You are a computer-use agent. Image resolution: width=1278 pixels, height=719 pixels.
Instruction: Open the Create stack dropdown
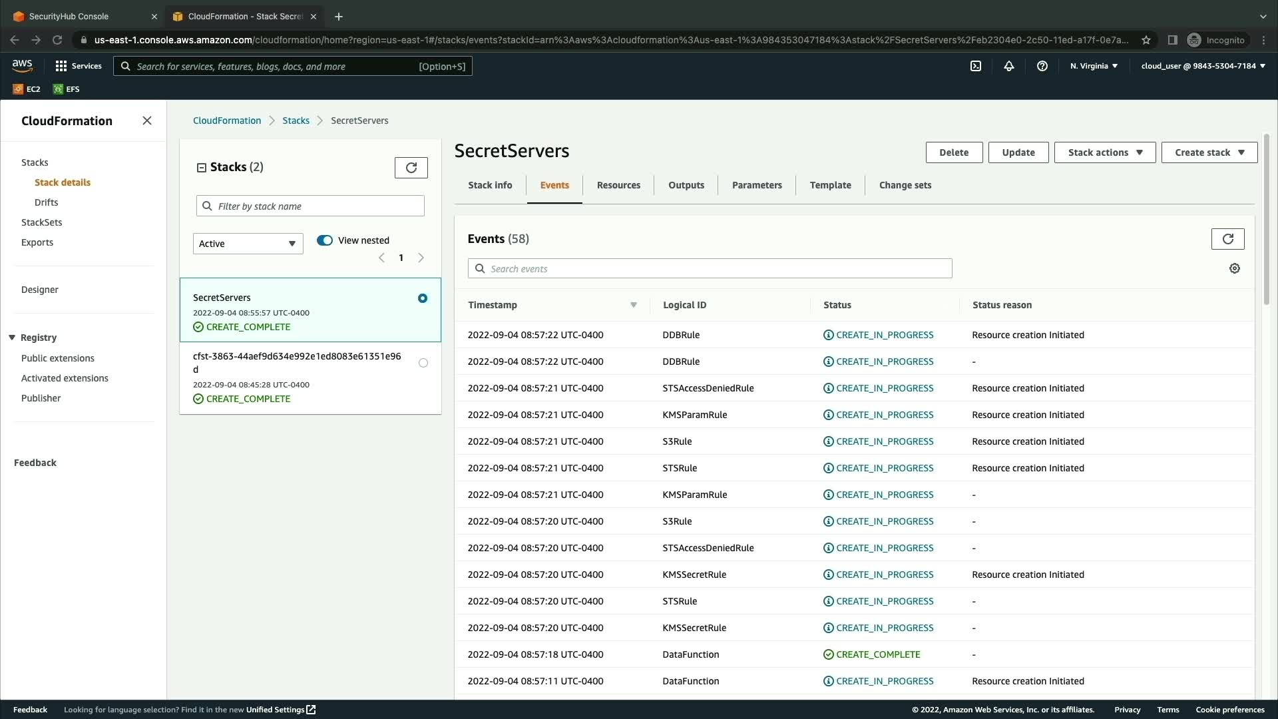pyautogui.click(x=1209, y=152)
